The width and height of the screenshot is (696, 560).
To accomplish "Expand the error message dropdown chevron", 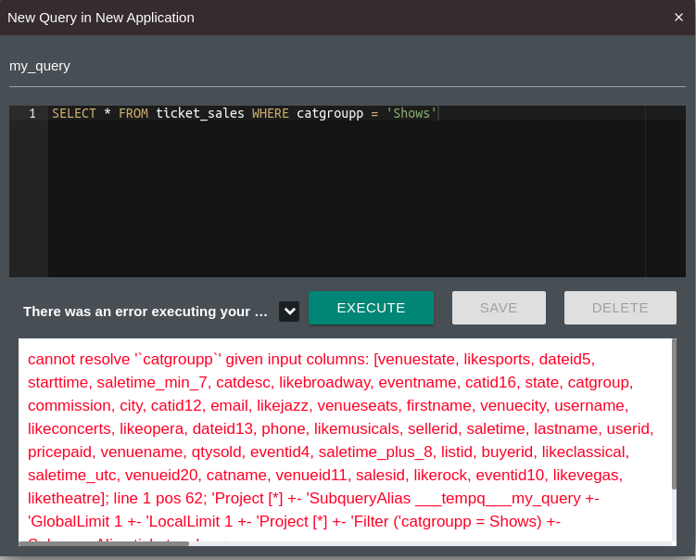I will pos(289,312).
